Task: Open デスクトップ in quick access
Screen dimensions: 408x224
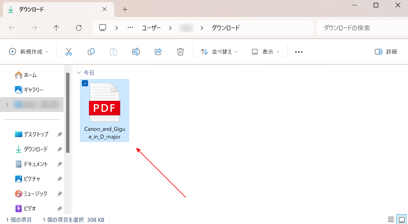Action: 32,134
